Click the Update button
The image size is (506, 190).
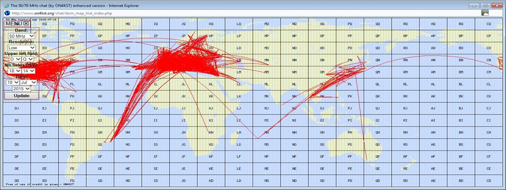[22, 96]
